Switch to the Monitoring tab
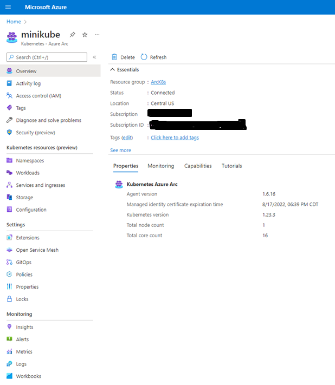The width and height of the screenshot is (335, 385). tap(160, 166)
